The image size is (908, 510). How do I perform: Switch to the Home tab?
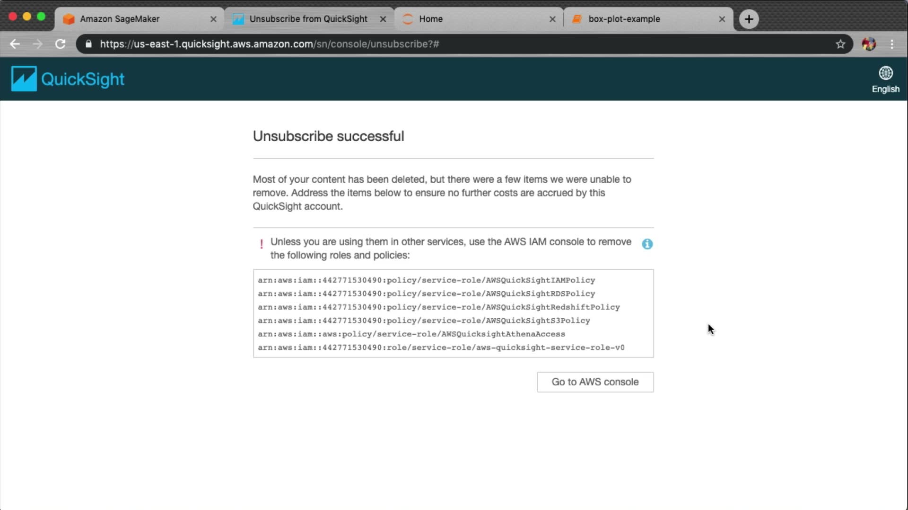pos(430,19)
